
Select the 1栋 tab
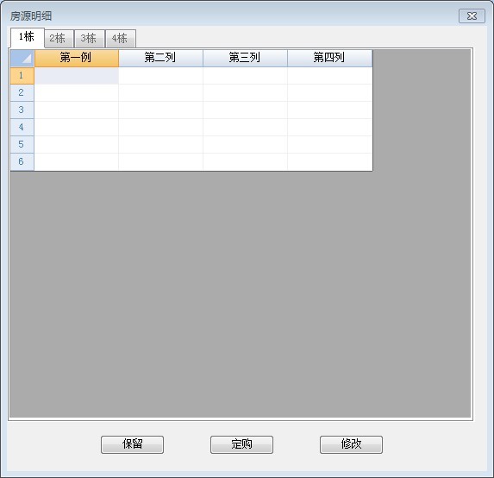(27, 37)
